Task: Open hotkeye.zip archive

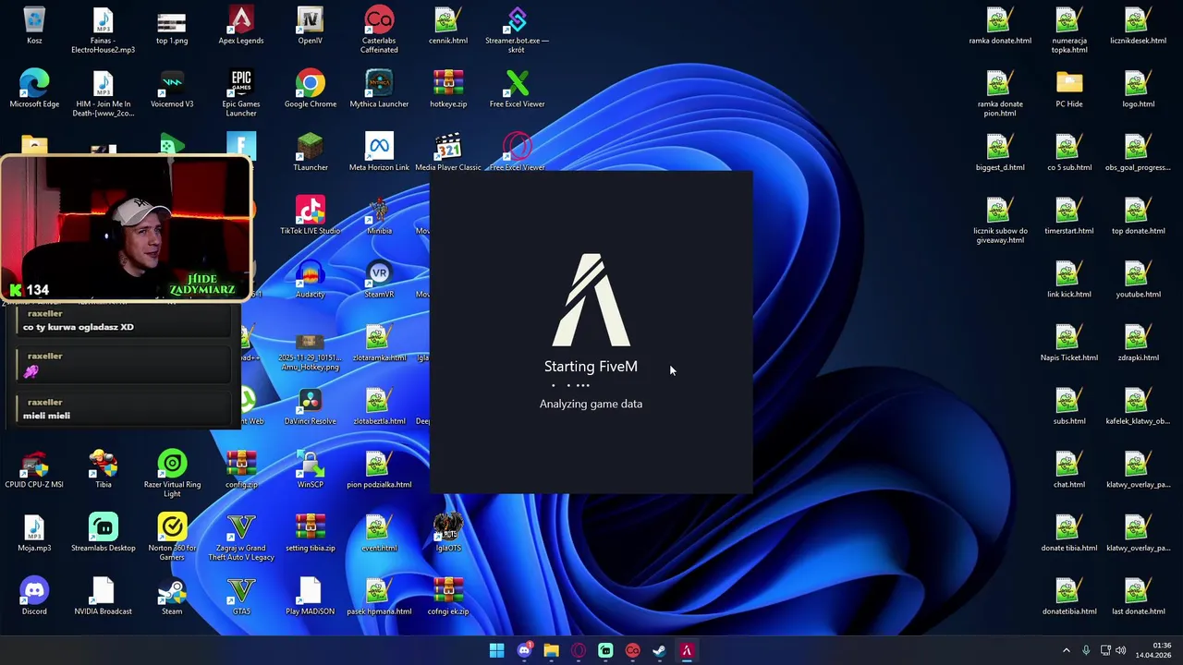Action: click(x=448, y=90)
